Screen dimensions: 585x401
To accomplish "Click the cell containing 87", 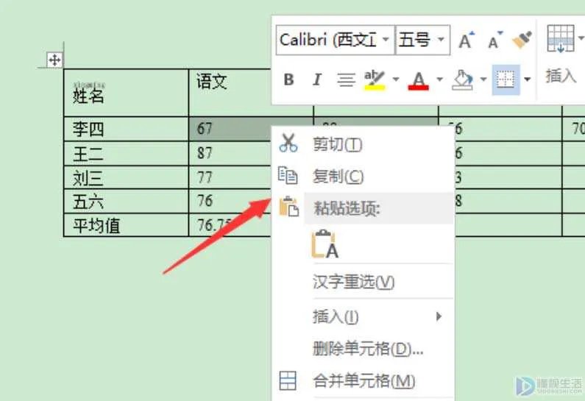I will pyautogui.click(x=230, y=153).
